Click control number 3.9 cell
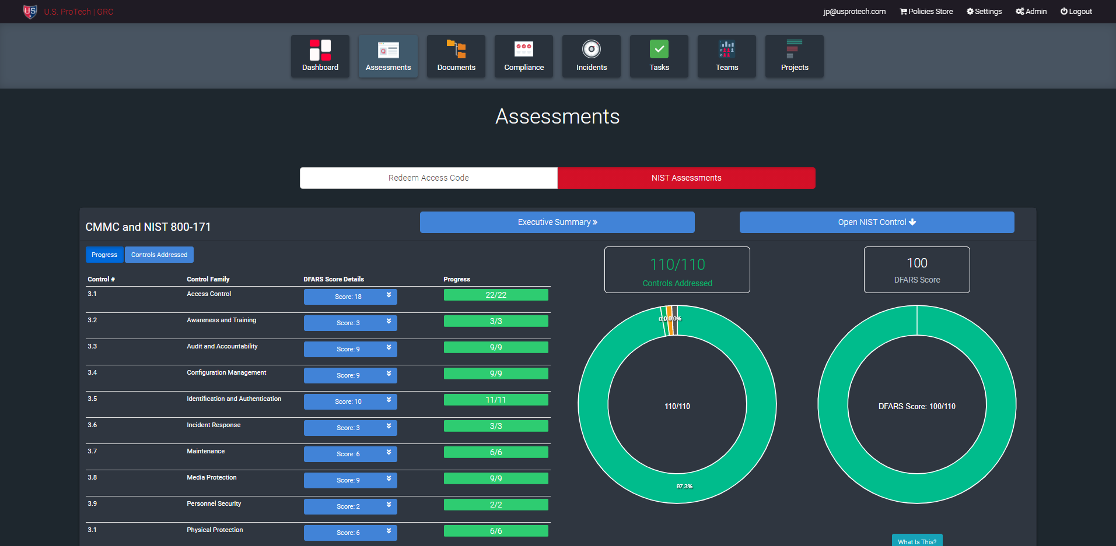The height and width of the screenshot is (546, 1116). coord(92,503)
